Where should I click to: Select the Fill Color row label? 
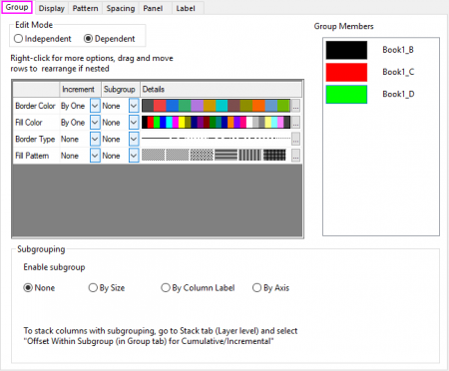tap(29, 123)
